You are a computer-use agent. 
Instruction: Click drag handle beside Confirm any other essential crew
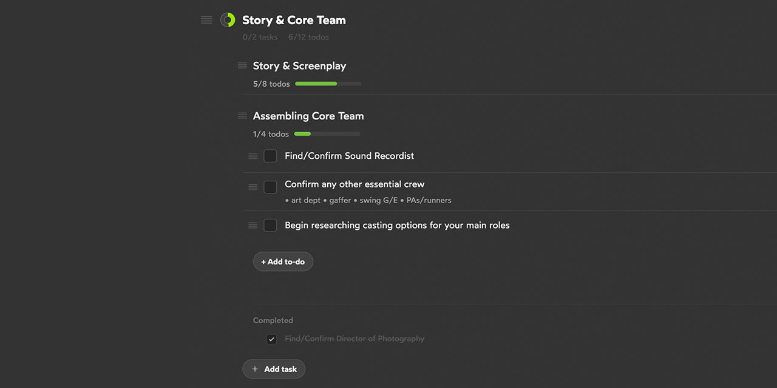[253, 187]
